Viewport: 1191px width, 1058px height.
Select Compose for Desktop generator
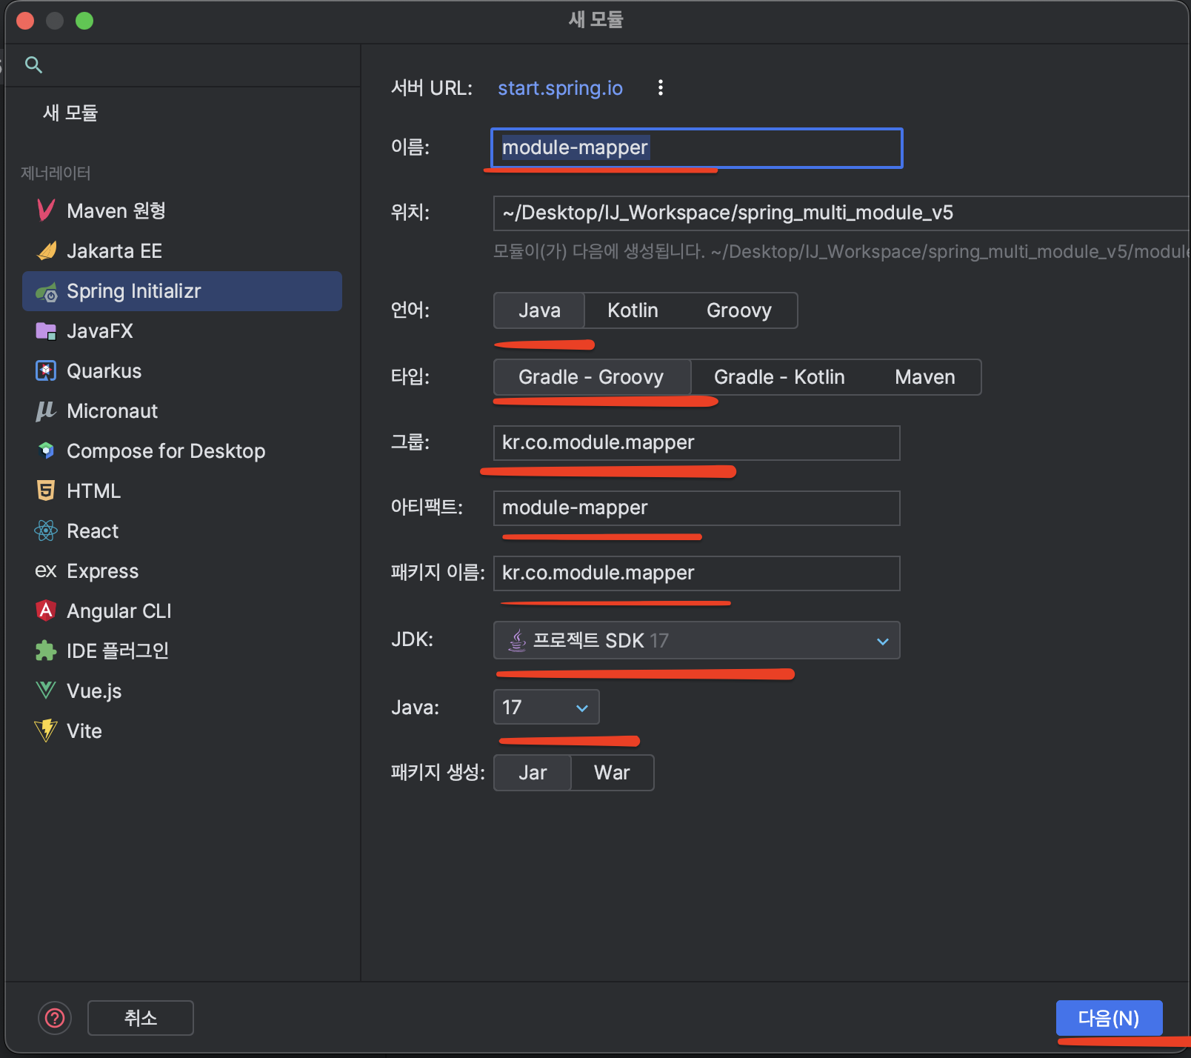click(x=182, y=451)
